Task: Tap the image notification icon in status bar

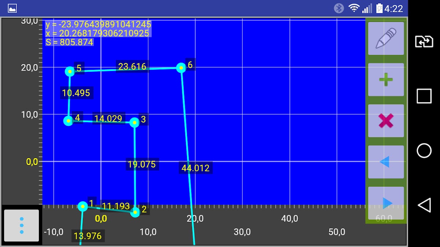Action: point(12,8)
